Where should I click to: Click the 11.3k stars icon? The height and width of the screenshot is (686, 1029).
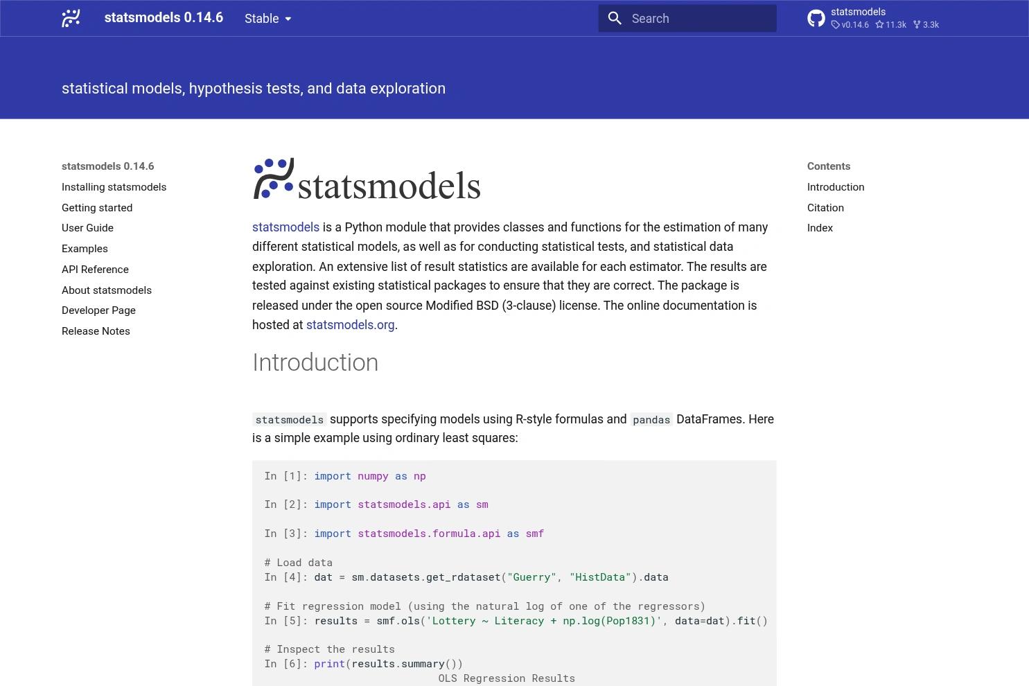[879, 25]
